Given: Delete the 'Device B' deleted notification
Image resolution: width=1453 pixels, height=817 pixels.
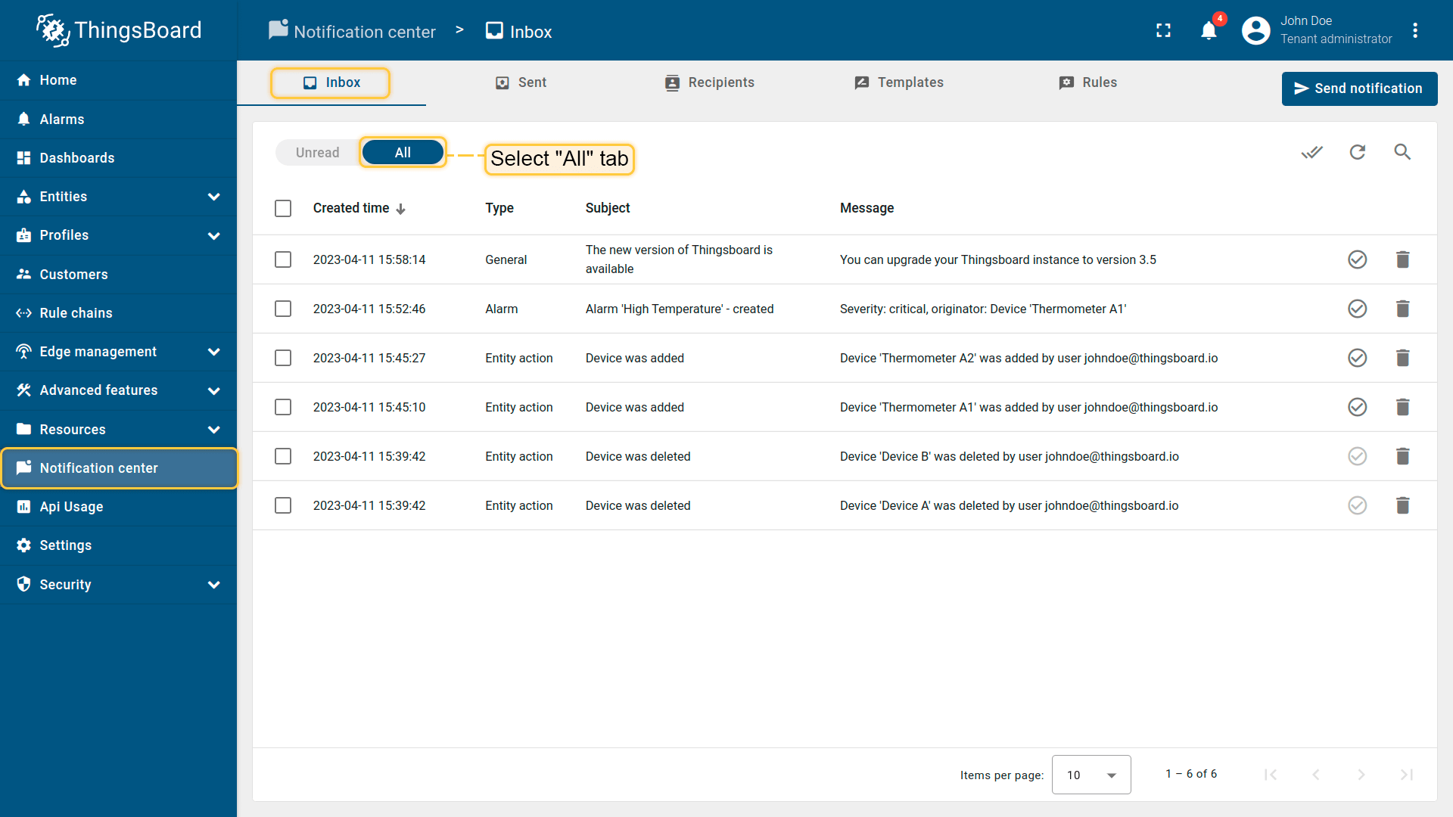Looking at the screenshot, I should 1402,456.
